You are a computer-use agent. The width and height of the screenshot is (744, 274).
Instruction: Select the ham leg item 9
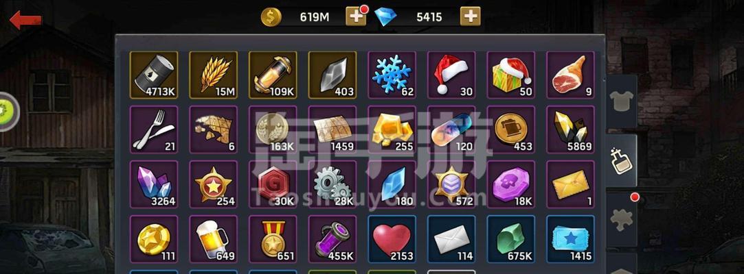(x=571, y=75)
